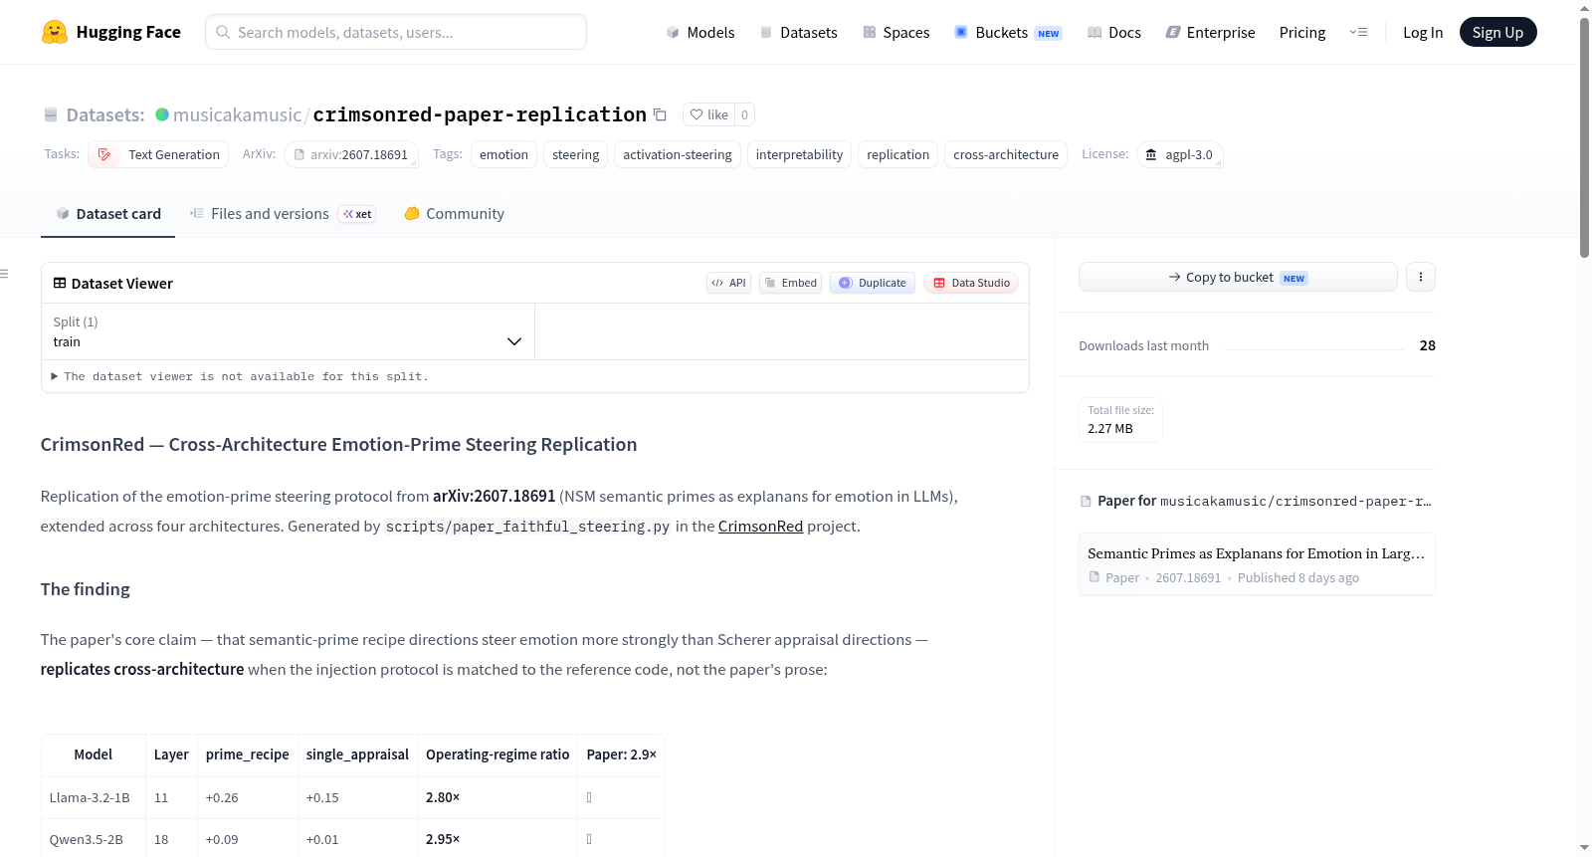Click the API button
The height and width of the screenshot is (857, 1592).
pos(728,283)
